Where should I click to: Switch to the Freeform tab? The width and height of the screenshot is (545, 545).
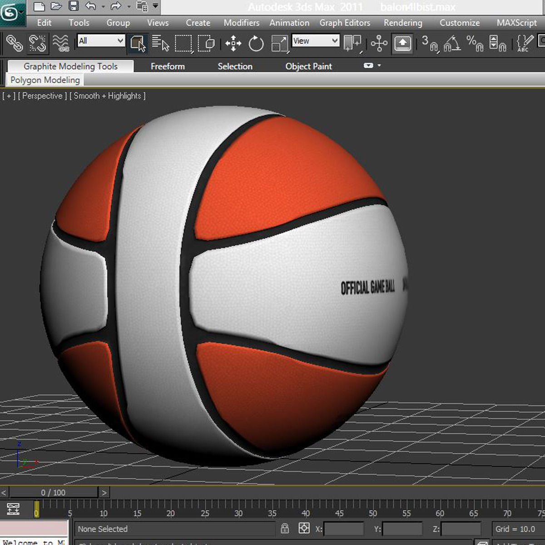point(168,66)
